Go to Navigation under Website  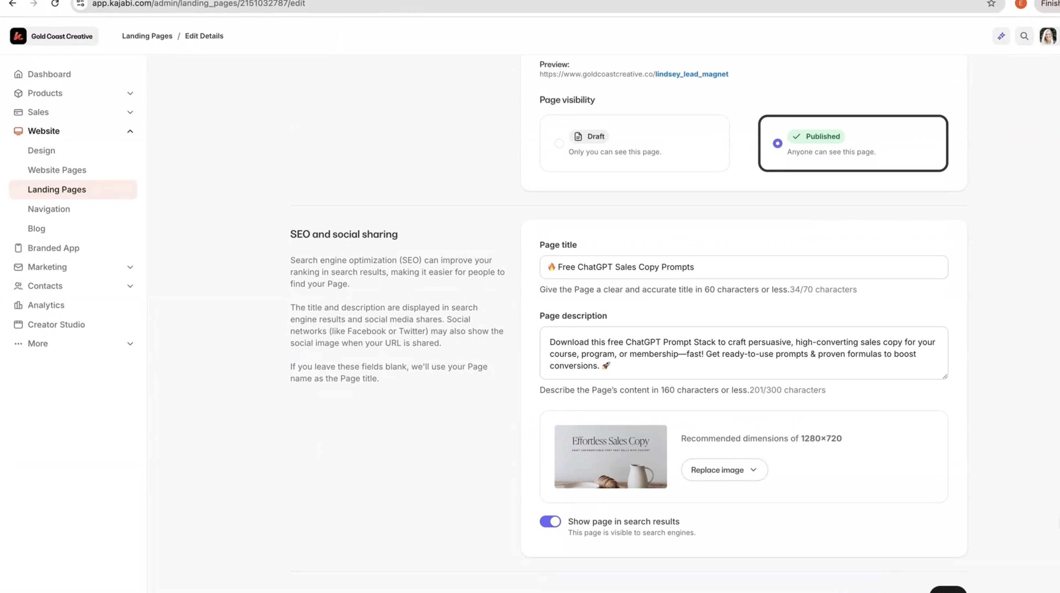click(49, 209)
